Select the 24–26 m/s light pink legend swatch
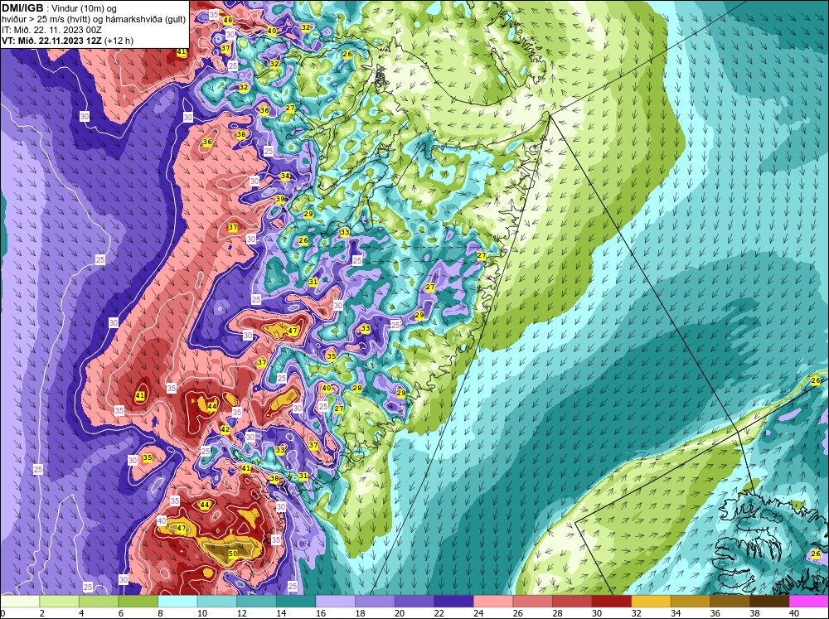 tap(492, 601)
